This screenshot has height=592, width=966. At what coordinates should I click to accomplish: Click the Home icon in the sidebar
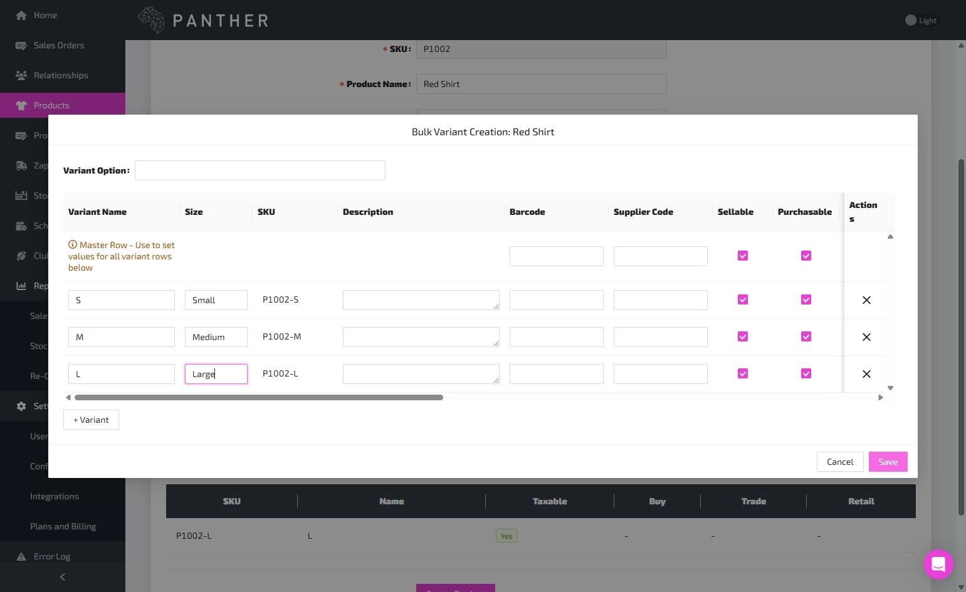pyautogui.click(x=21, y=15)
